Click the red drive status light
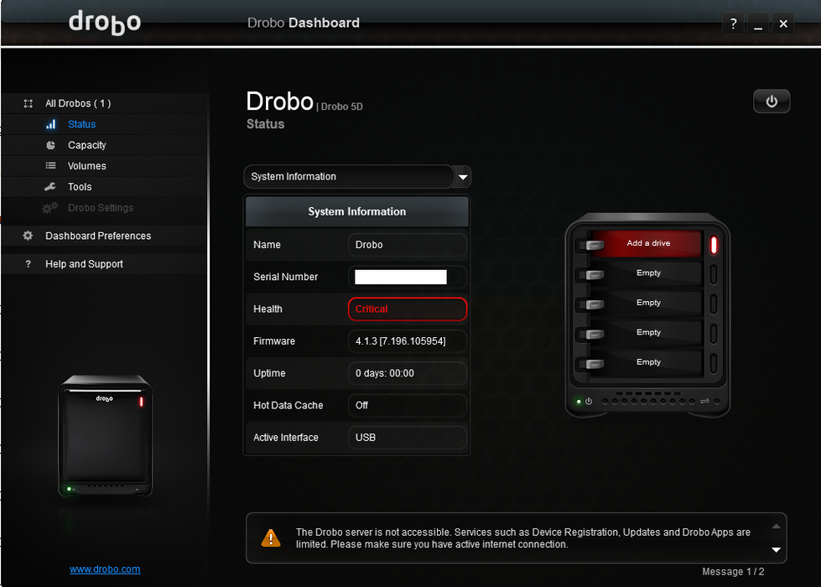Image resolution: width=821 pixels, height=587 pixels. click(714, 245)
